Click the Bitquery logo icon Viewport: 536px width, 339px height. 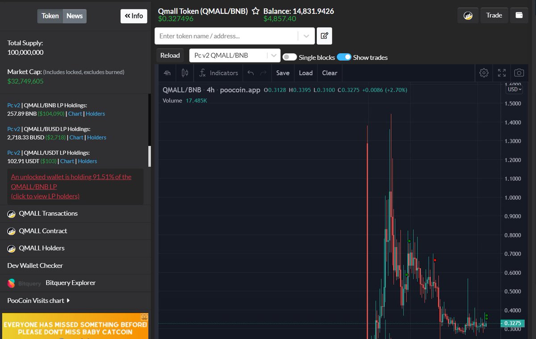coord(12,283)
